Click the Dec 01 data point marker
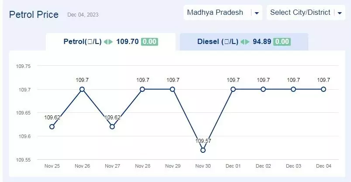 coord(233,89)
